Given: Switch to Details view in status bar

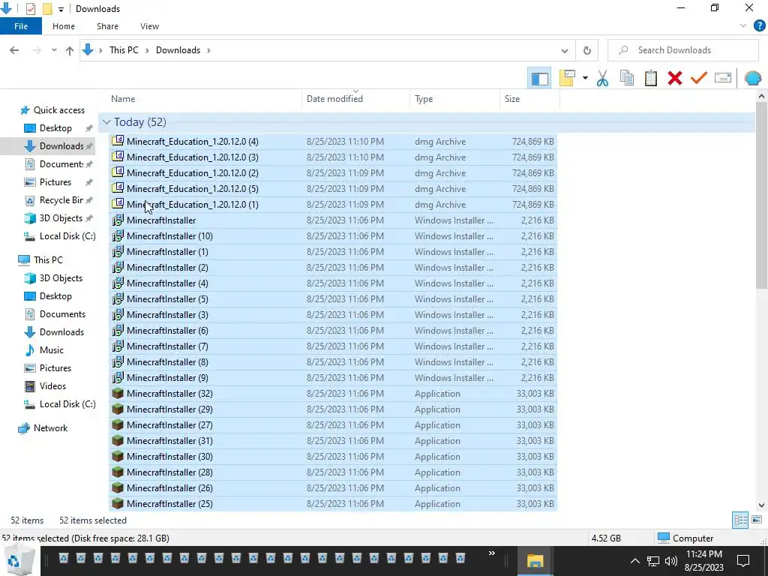Looking at the screenshot, I should tap(739, 520).
